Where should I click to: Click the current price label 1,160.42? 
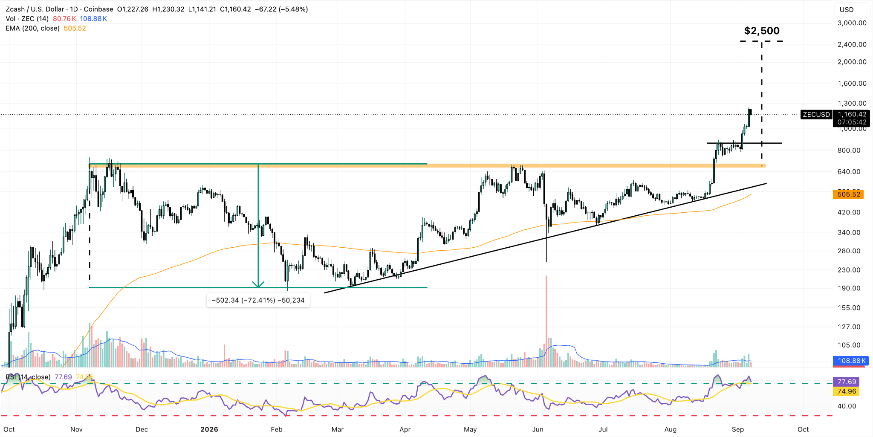point(852,114)
